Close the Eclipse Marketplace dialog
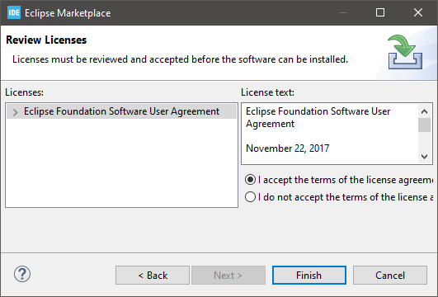 [418, 12]
